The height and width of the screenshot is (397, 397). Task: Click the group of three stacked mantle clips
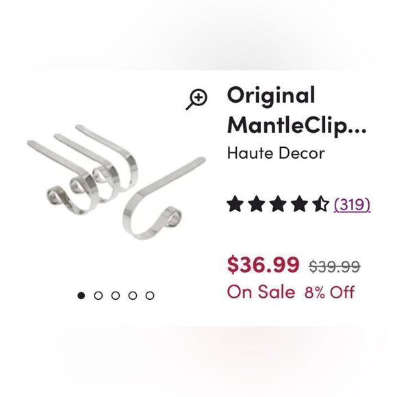pyautogui.click(x=83, y=169)
